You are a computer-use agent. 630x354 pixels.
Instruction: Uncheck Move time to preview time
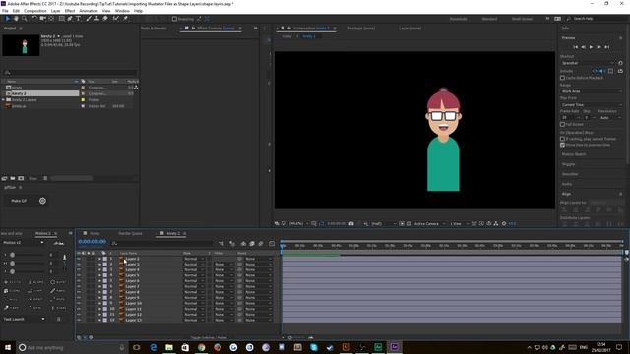562,145
